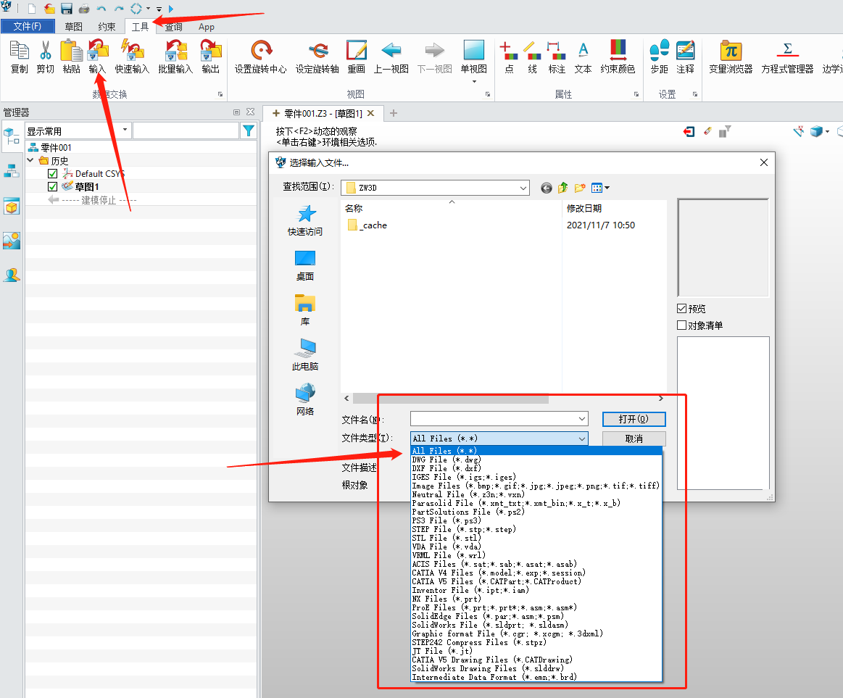Open the 文件(F) menu
The image size is (843, 698).
28,27
